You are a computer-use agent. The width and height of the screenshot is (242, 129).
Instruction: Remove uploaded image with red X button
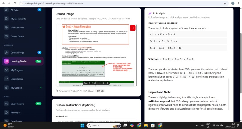click(133, 28)
